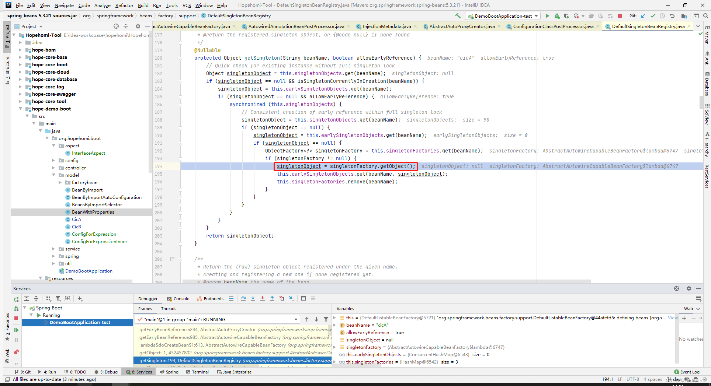Viewport: 711px width, 386px height.
Task: Open the Terminal tool window
Action: point(197,372)
